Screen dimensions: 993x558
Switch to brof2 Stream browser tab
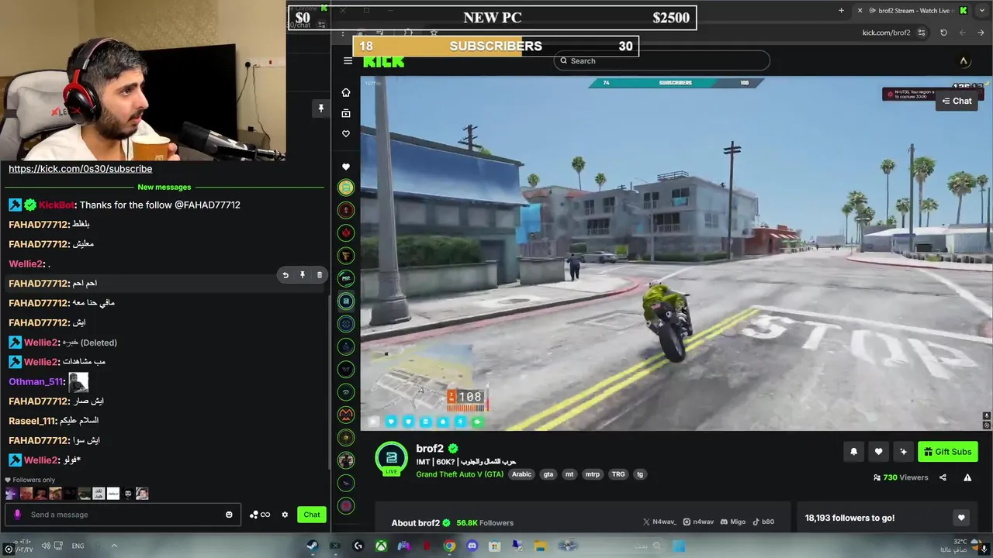tap(912, 10)
